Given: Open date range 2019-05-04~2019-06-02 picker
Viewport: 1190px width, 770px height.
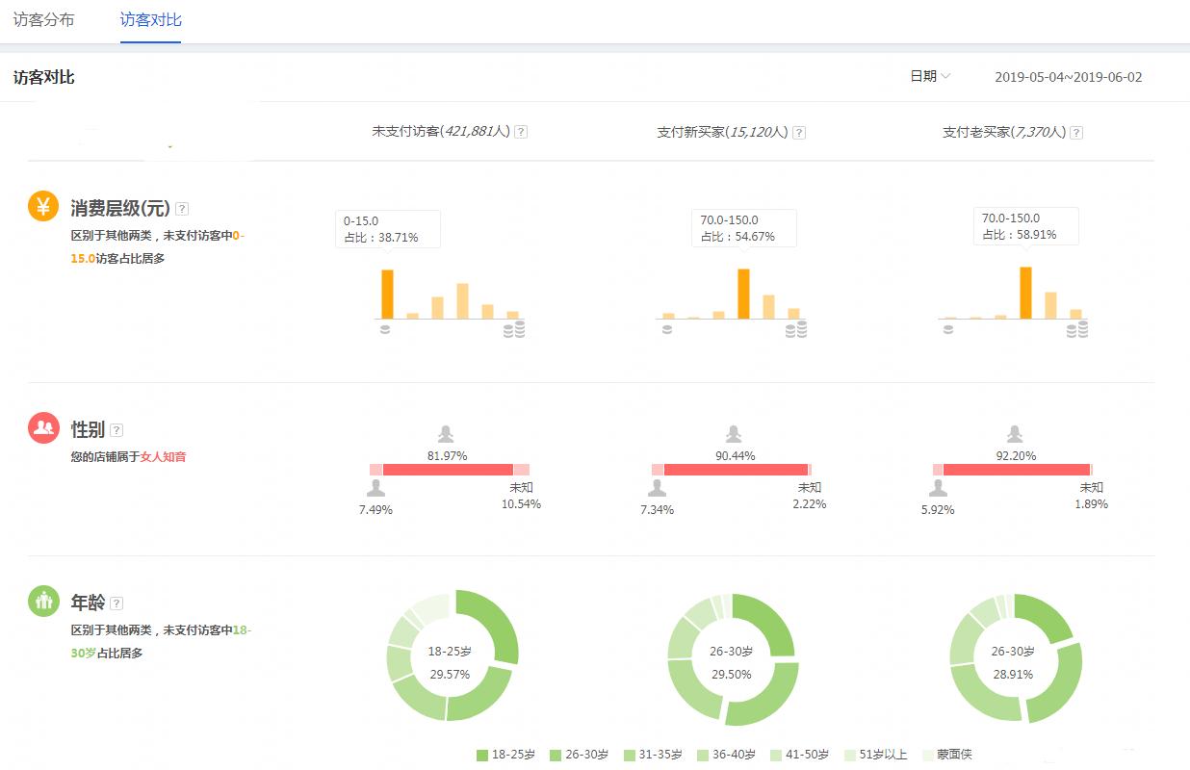Looking at the screenshot, I should 1068,77.
